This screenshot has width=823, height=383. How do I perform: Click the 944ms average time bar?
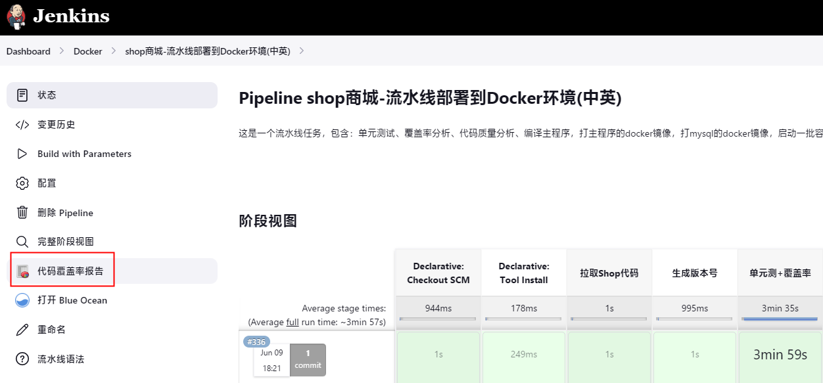(438, 319)
